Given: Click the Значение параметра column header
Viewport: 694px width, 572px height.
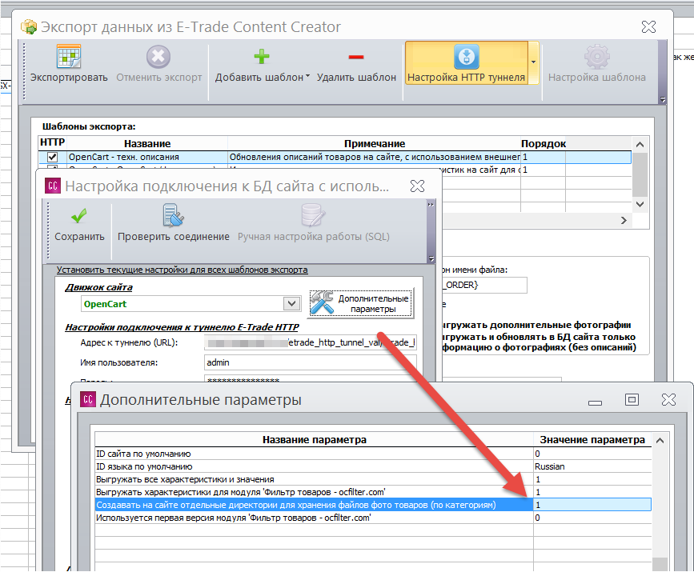Looking at the screenshot, I should pos(592,440).
